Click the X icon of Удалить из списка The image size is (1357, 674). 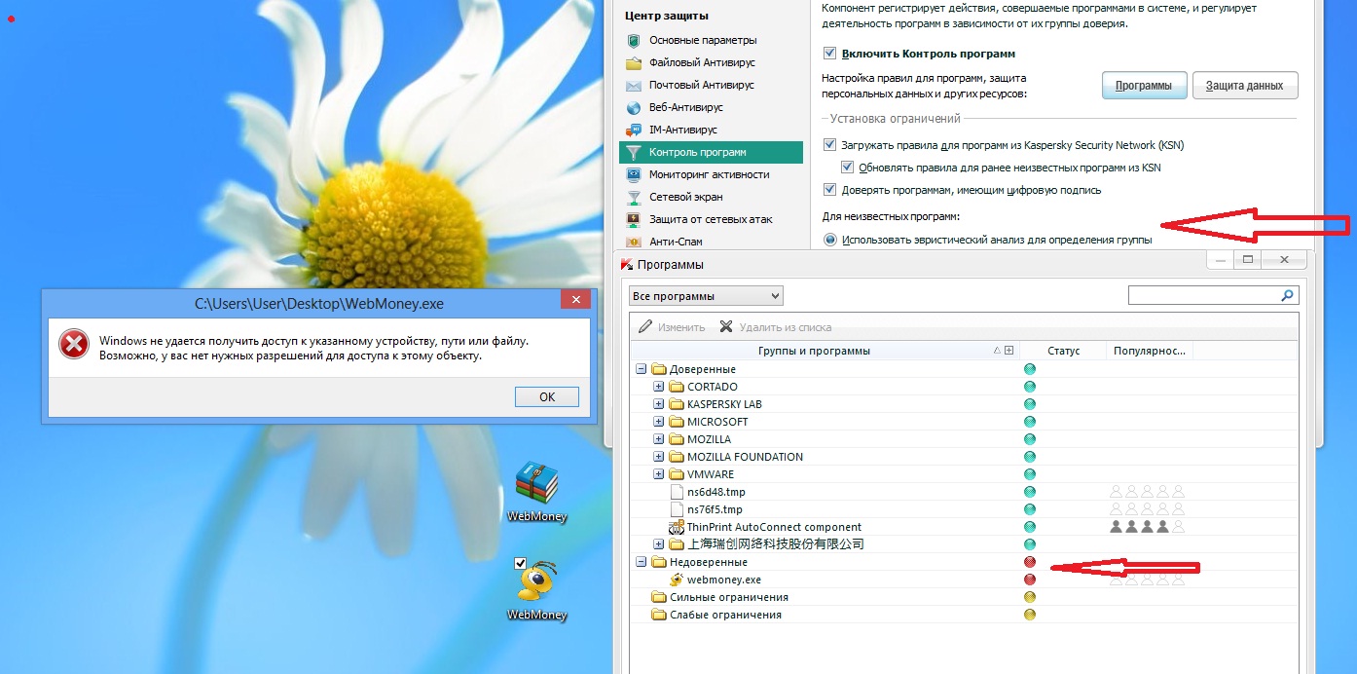[x=726, y=327]
